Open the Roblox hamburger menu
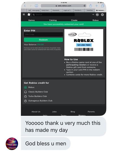 click(24, 15)
